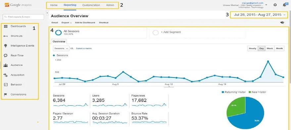Expand the Sessions metric dropdown
291x130 pixels.
pos(61,48)
